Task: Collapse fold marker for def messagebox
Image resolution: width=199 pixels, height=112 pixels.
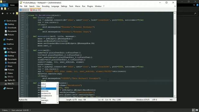Action: (27, 36)
